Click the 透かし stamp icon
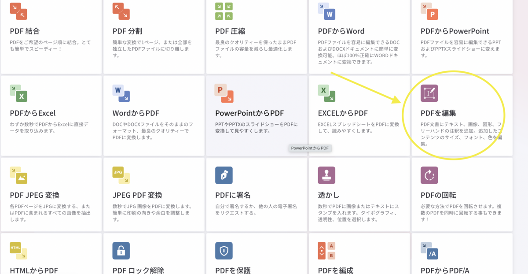 tap(326, 175)
